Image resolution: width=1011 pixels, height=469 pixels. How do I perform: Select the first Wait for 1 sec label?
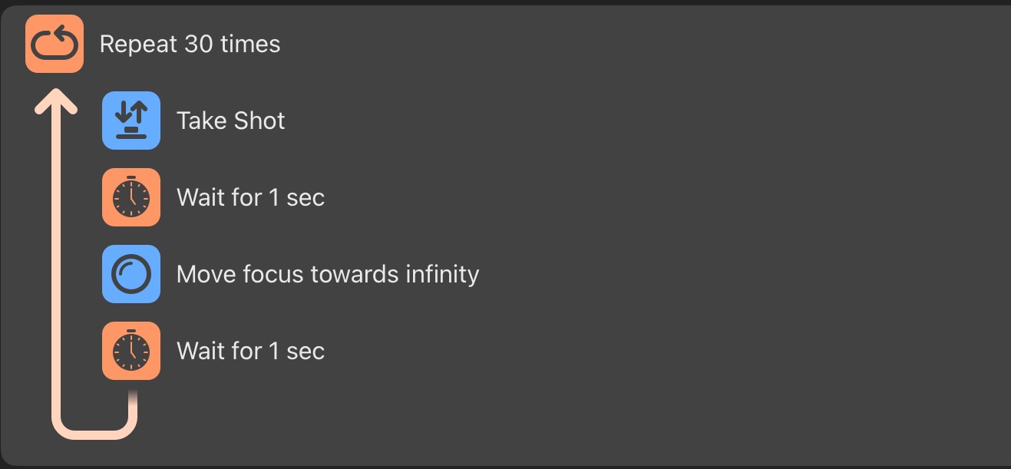(250, 197)
